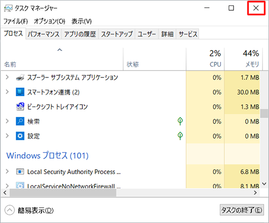
Task: Click the green leaf status icon on 検索 row
Action: pos(180,121)
